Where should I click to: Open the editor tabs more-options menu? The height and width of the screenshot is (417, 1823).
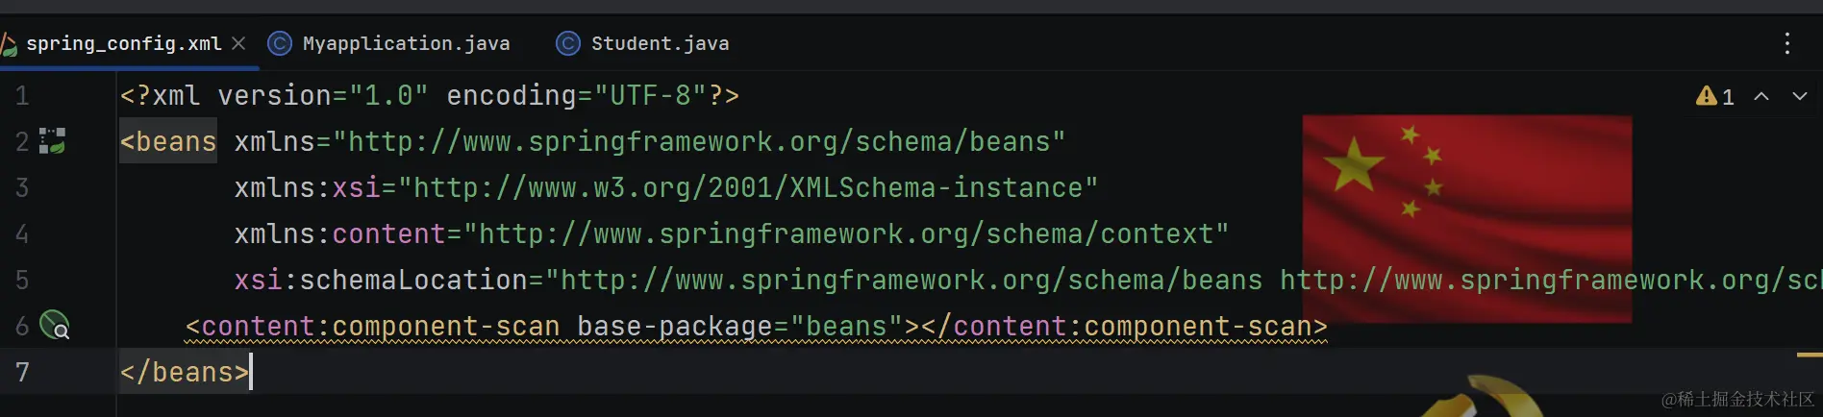pyautogui.click(x=1786, y=43)
